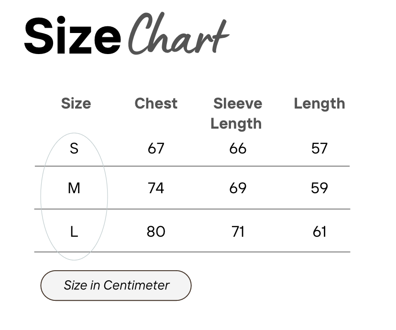Click the Size in Centimeter button
This screenshot has width=396, height=330.
[x=116, y=286]
